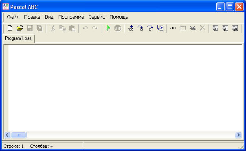Click the X delete icon in toolbar

click(202, 28)
